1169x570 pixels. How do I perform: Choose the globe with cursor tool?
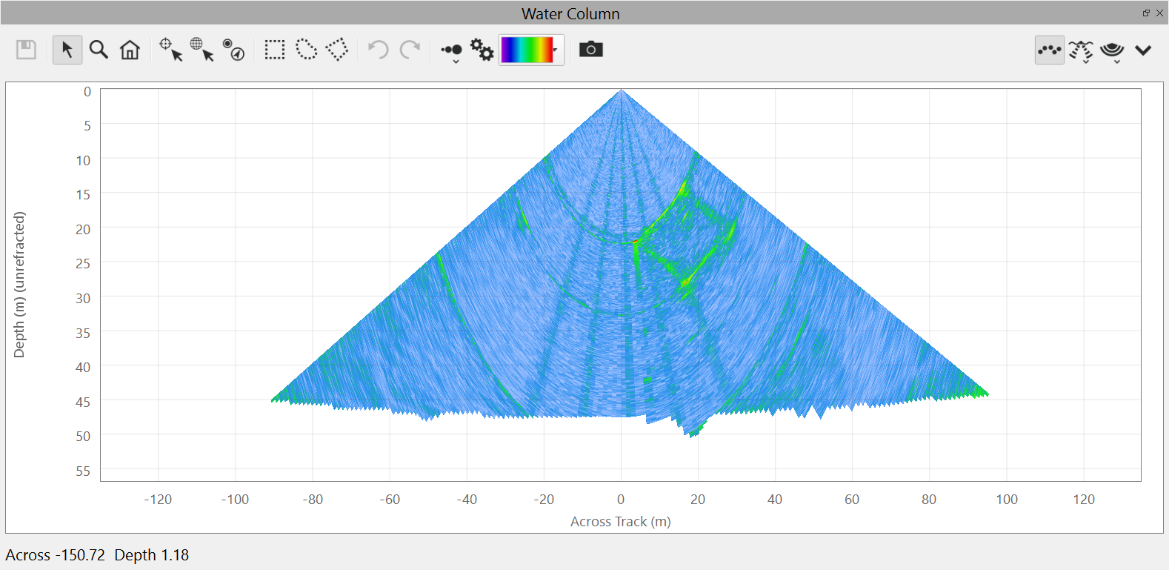202,50
